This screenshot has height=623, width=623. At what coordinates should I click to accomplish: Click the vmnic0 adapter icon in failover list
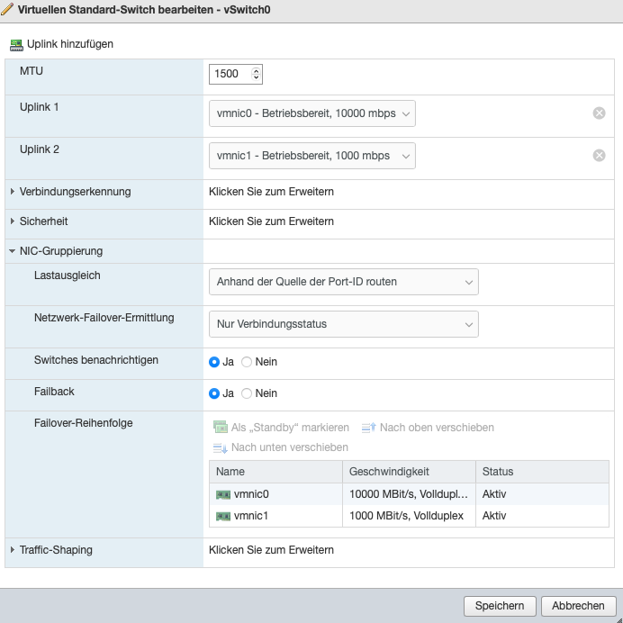click(x=223, y=494)
